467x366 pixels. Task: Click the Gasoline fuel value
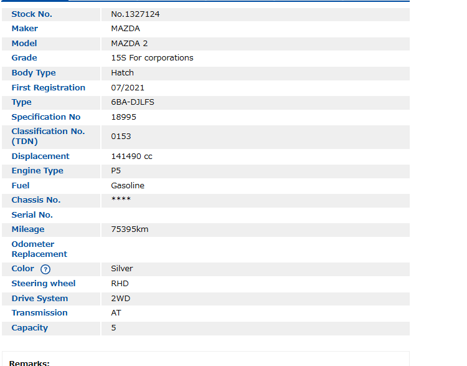[x=128, y=186]
